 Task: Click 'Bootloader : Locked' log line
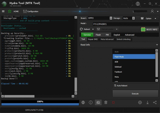click(15, 28)
